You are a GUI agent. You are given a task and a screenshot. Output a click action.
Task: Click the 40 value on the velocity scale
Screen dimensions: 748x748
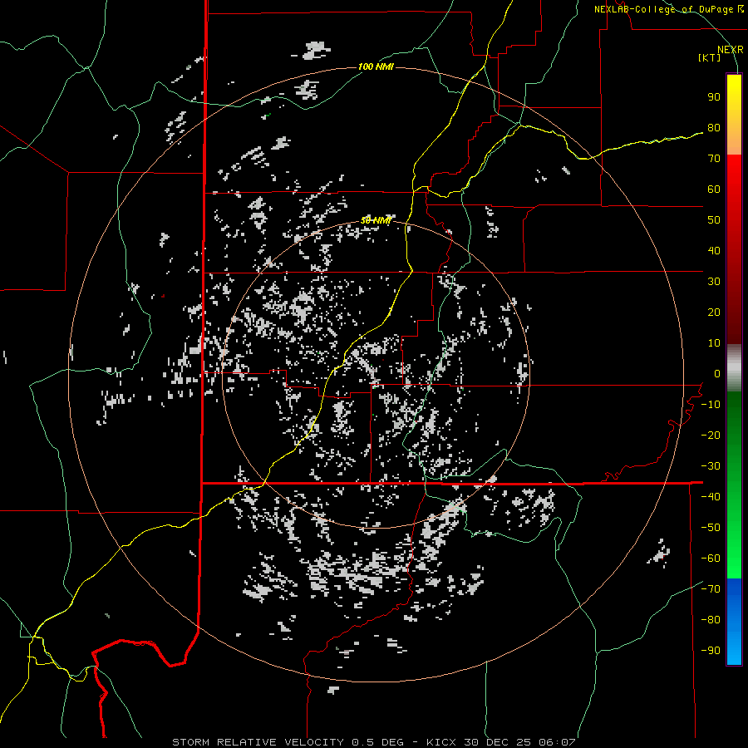point(714,251)
